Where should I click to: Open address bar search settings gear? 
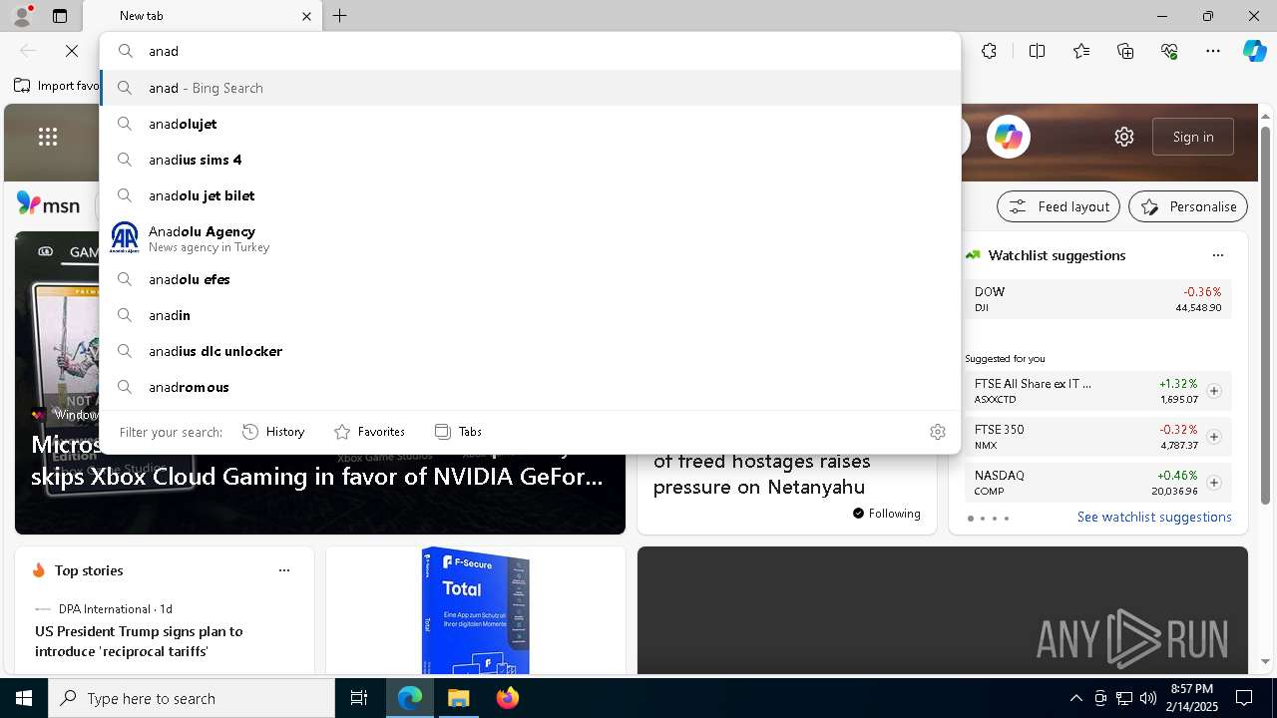(938, 432)
